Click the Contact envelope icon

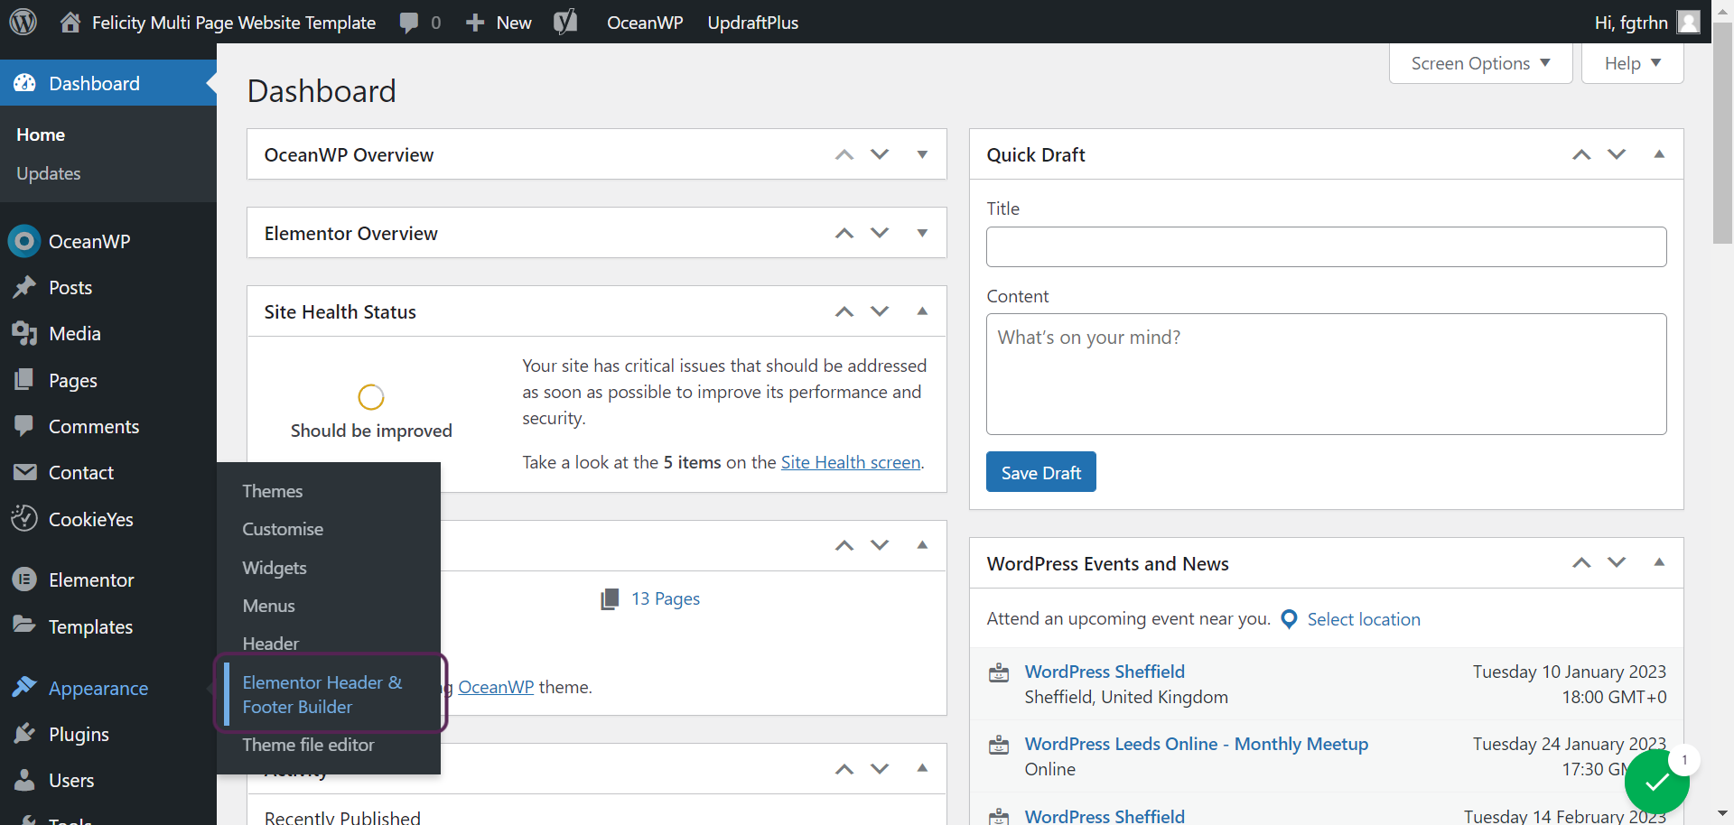(24, 472)
